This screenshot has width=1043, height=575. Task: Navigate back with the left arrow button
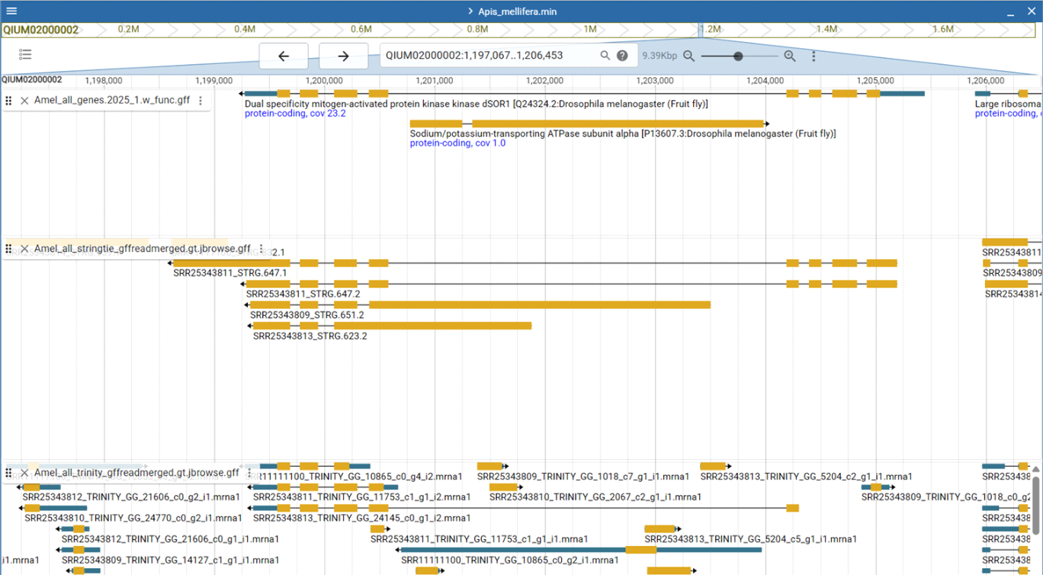pos(283,55)
